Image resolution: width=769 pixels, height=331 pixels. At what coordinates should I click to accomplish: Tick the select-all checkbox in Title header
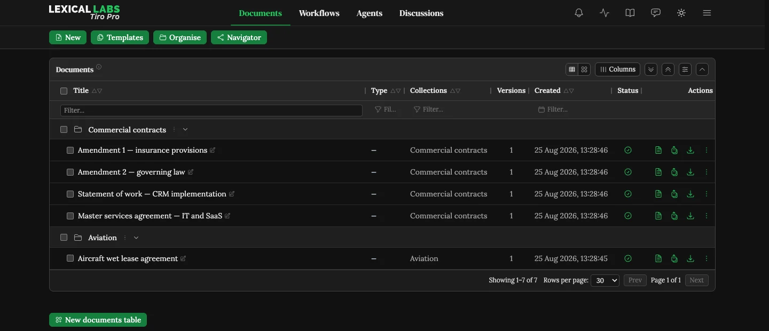point(64,91)
